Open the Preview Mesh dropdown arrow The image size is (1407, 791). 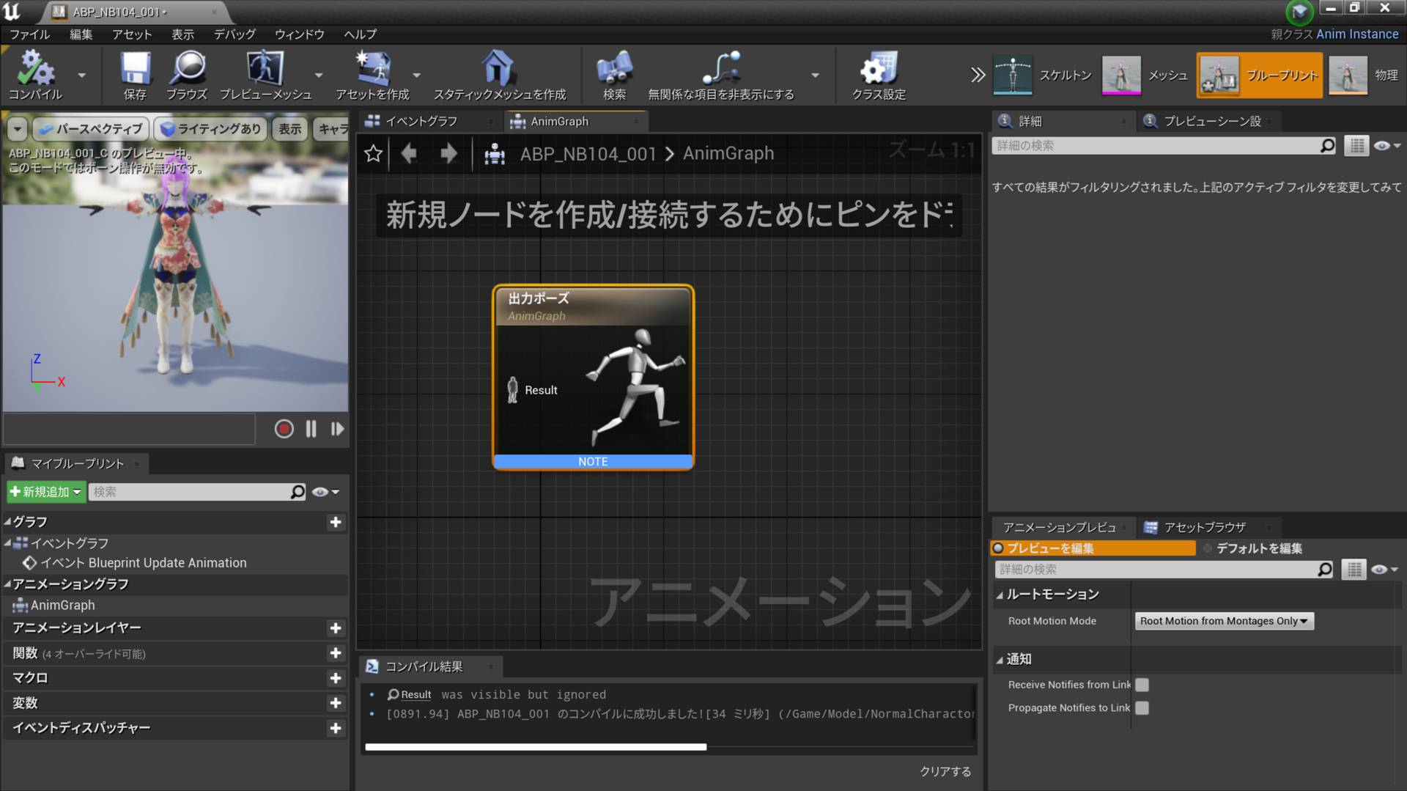(x=319, y=75)
